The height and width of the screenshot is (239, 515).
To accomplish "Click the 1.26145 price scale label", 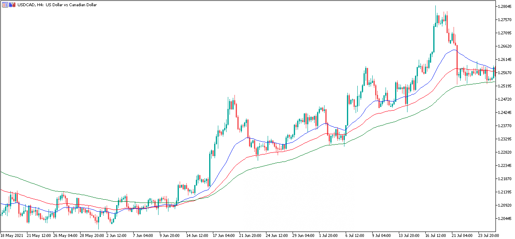I will [x=505, y=60].
